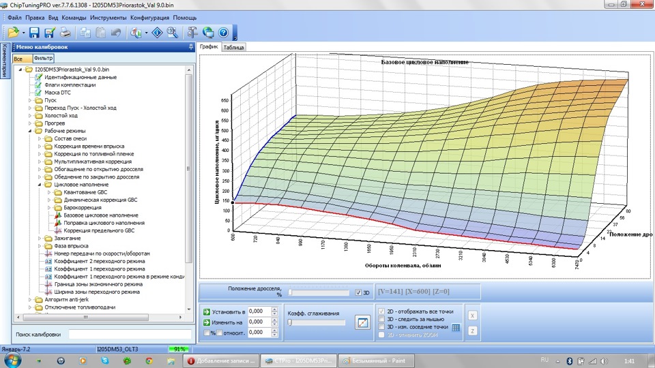Image resolution: width=655 pixels, height=368 pixels.
Task: Enable 3D - изм. соседние точки checkbox
Action: (x=382, y=327)
